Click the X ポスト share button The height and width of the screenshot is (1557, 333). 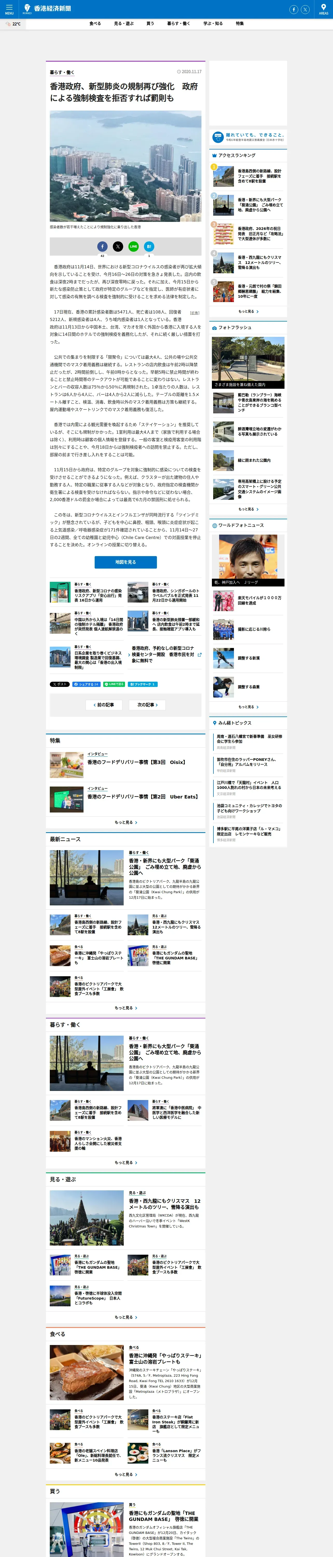59,684
